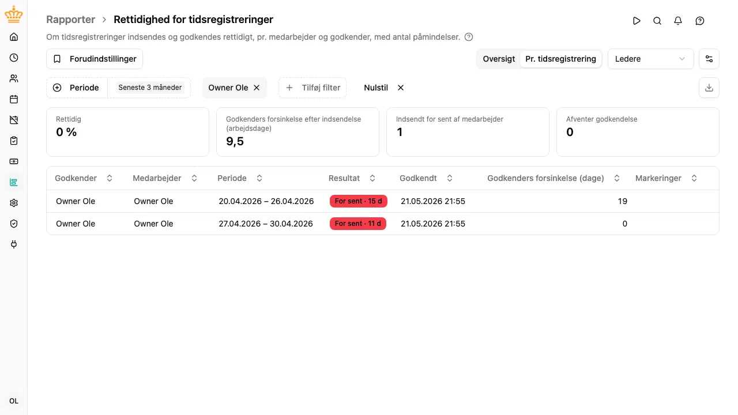The width and height of the screenshot is (738, 415).
Task: Open the settings gear icon
Action: tap(14, 203)
